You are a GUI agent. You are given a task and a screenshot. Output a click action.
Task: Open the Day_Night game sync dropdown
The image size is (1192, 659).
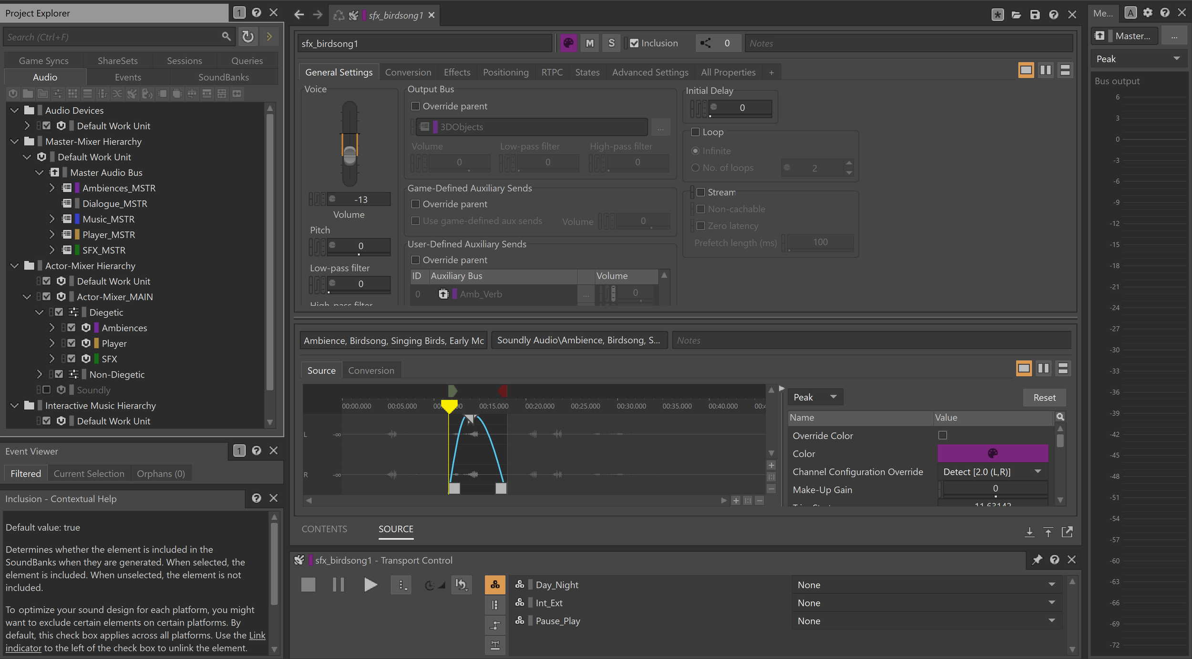pos(1052,585)
